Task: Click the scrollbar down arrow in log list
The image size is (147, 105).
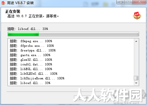Action: pos(136,83)
